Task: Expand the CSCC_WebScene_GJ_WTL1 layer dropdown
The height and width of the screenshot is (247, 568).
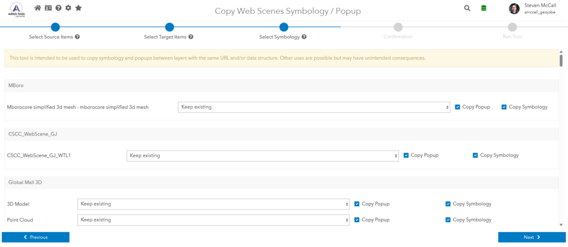Action: (x=262, y=155)
